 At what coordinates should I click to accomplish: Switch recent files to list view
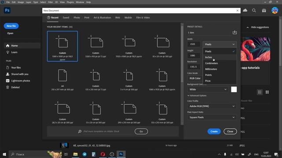(x=260, y=92)
